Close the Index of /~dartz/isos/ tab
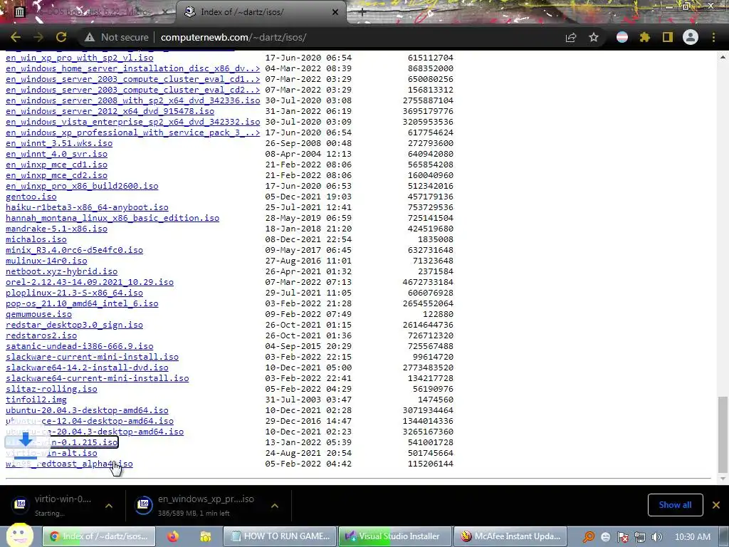This screenshot has height=547, width=729. click(335, 12)
